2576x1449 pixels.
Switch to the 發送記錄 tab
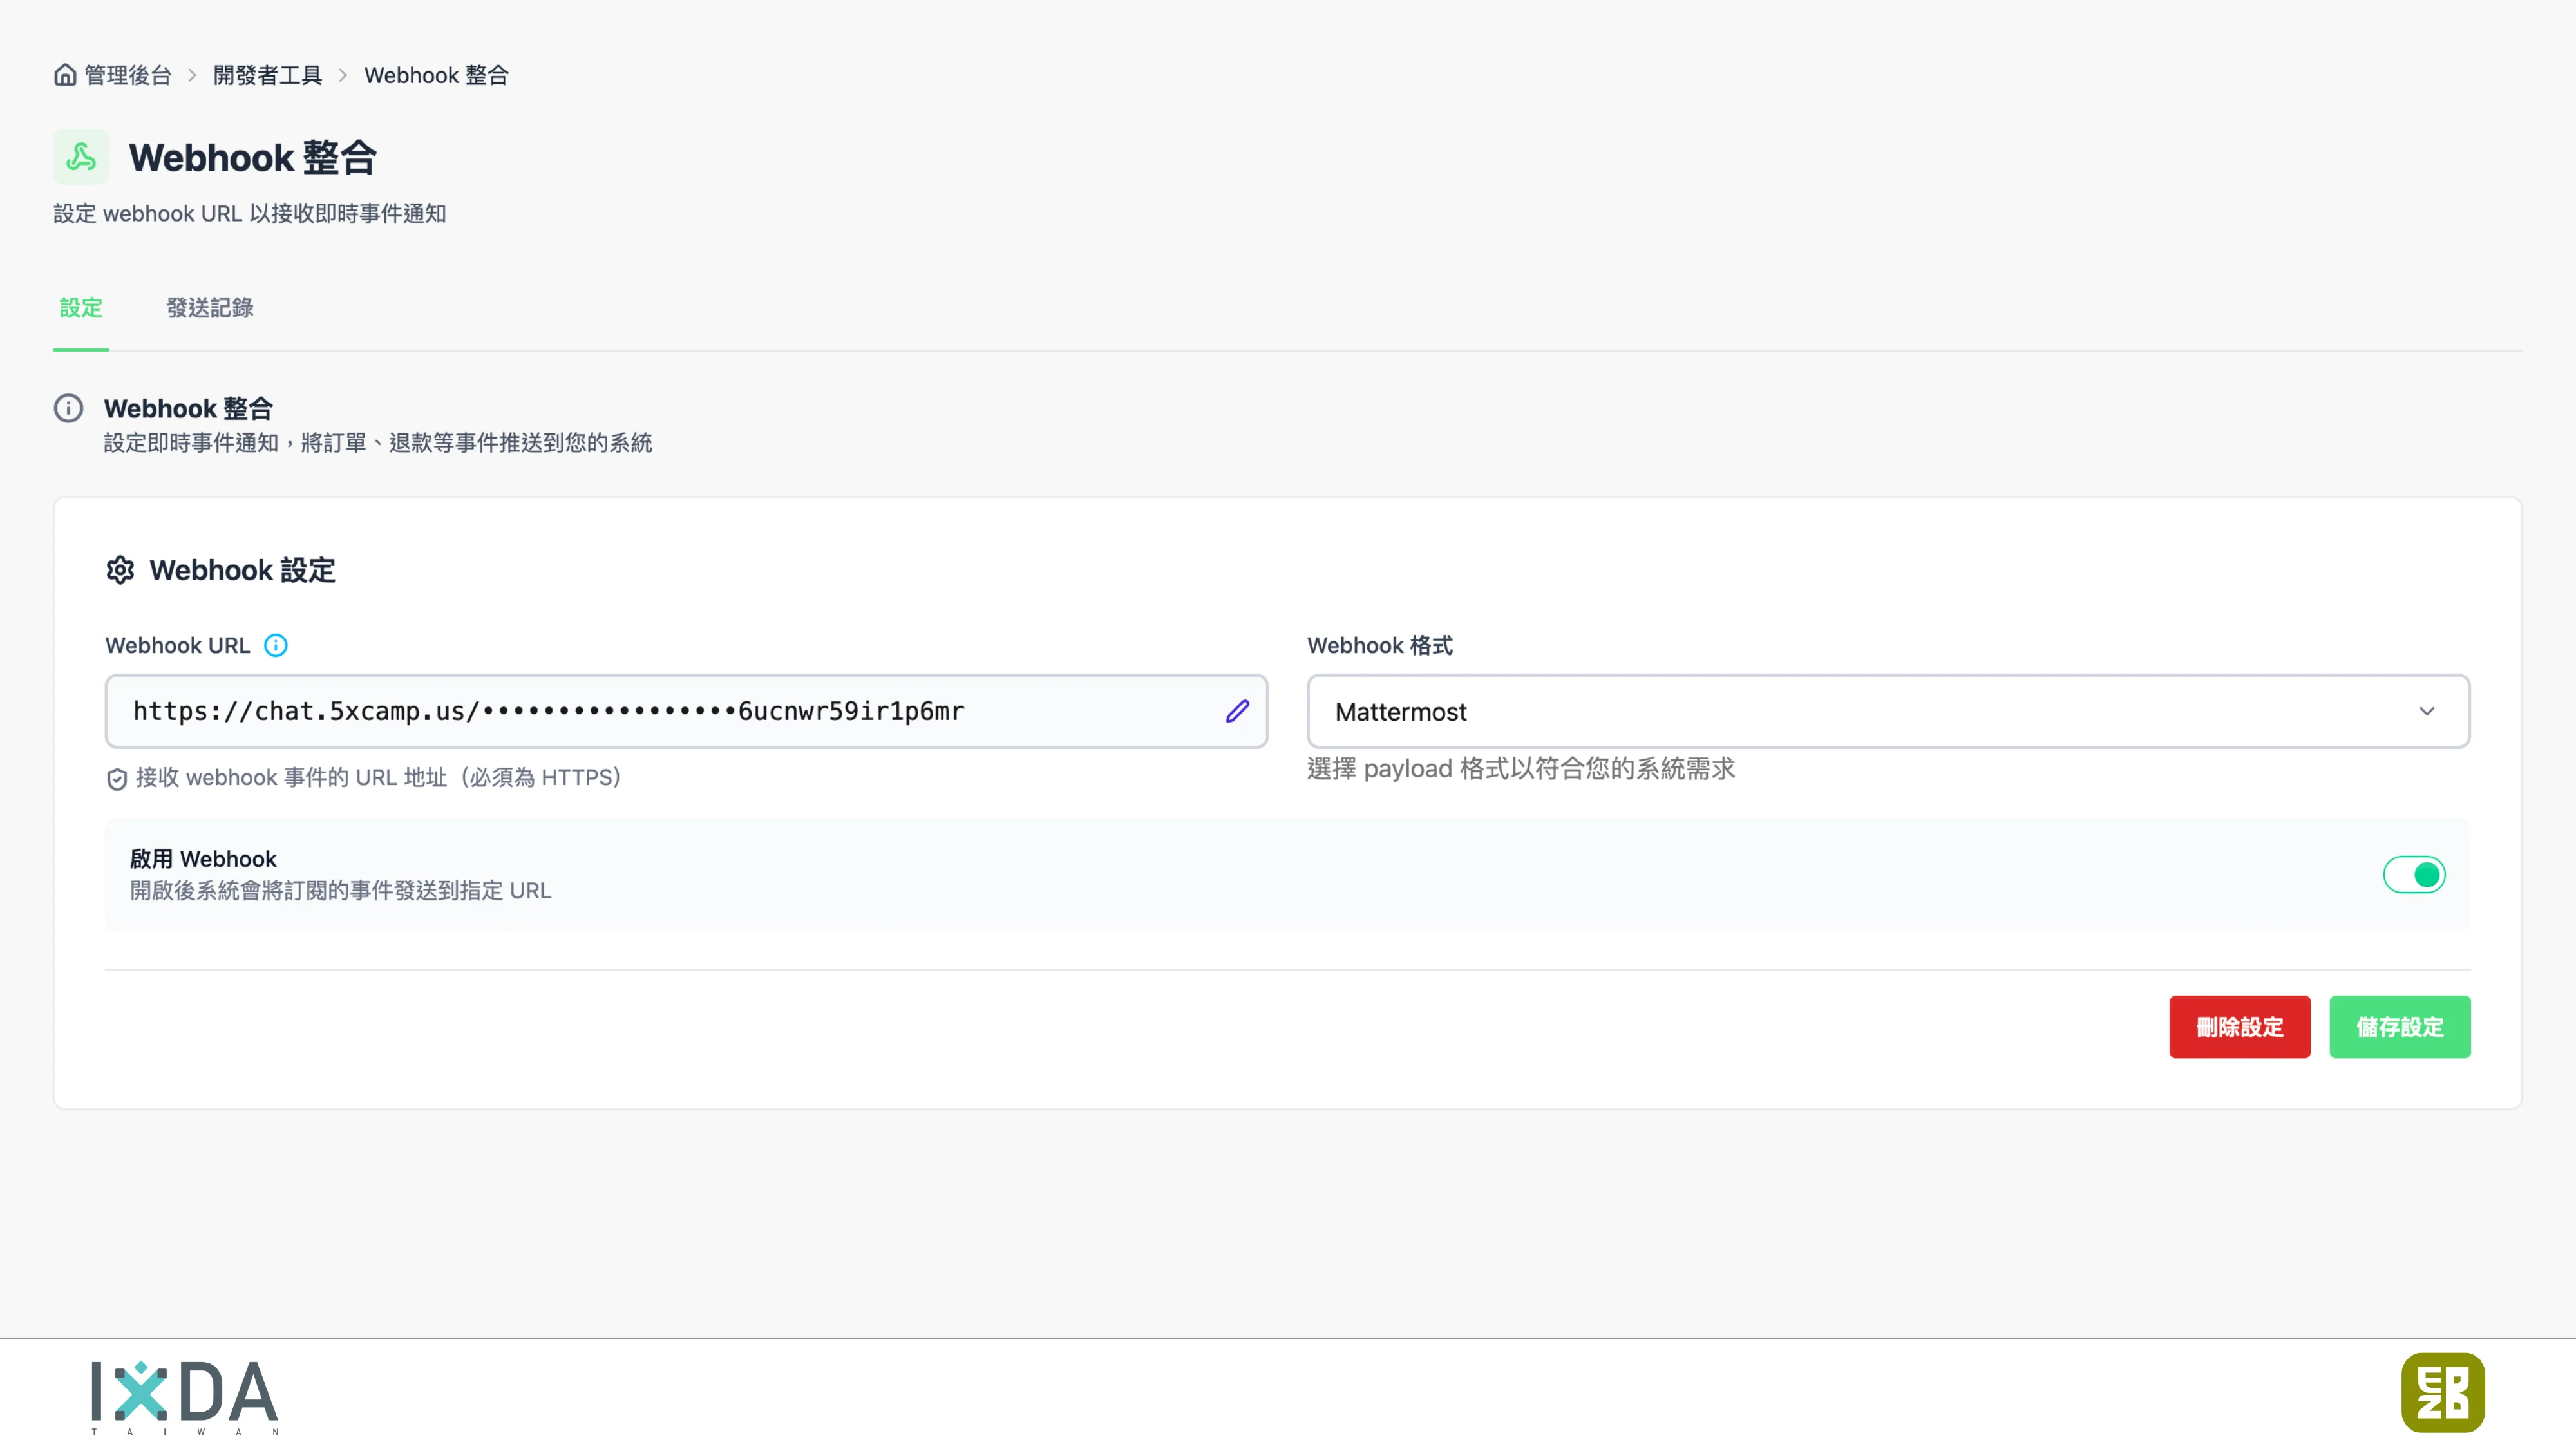point(209,308)
